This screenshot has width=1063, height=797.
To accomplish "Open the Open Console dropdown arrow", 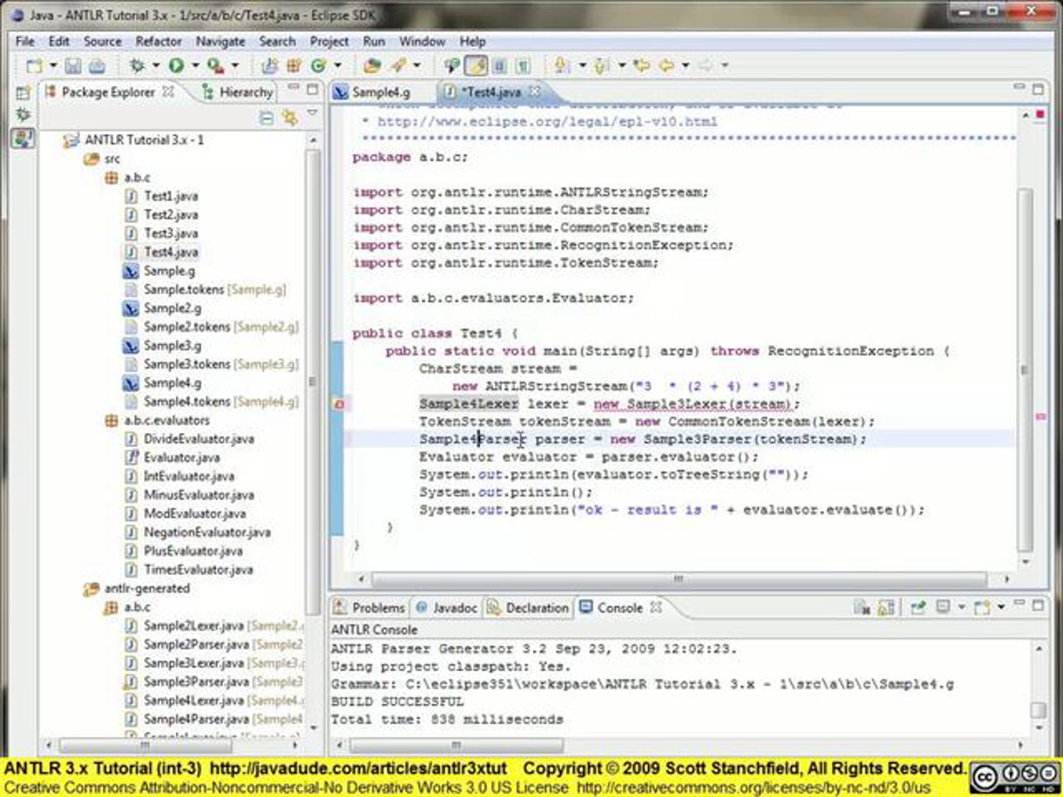I will (1001, 607).
